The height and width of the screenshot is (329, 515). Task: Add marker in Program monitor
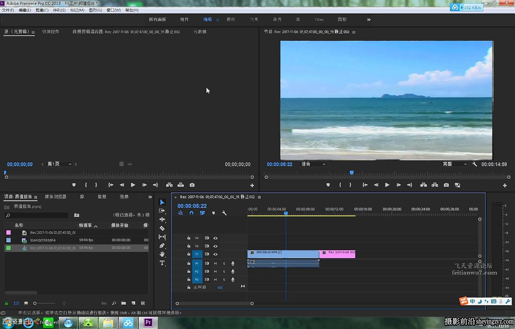click(328, 185)
